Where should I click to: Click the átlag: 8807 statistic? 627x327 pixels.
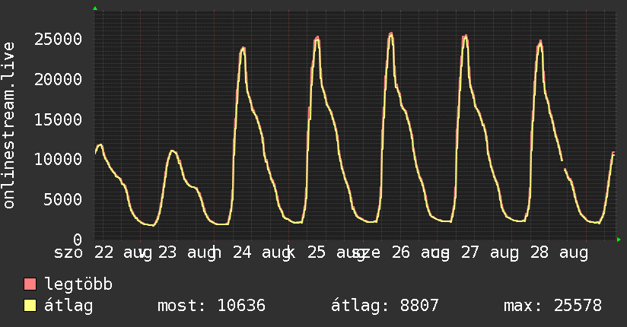385,306
